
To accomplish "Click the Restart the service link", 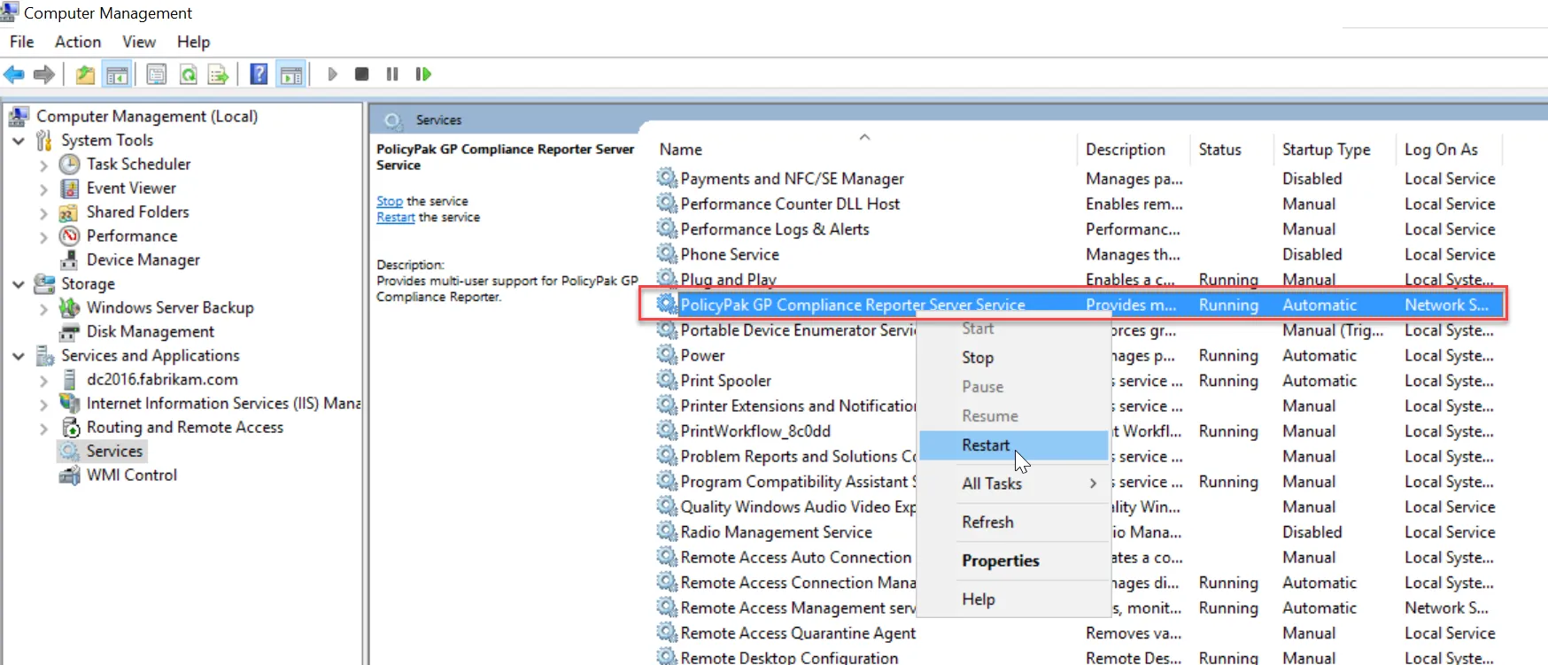I will pyautogui.click(x=395, y=218).
